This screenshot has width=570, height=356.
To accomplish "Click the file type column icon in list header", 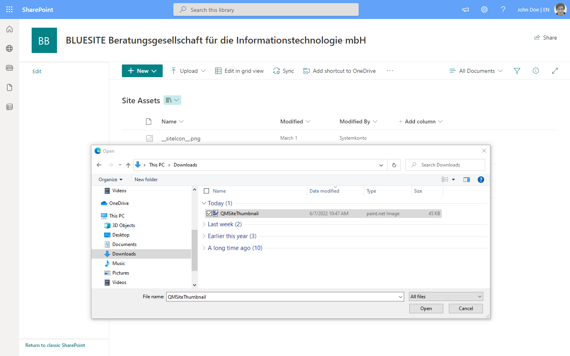I will pyautogui.click(x=149, y=121).
